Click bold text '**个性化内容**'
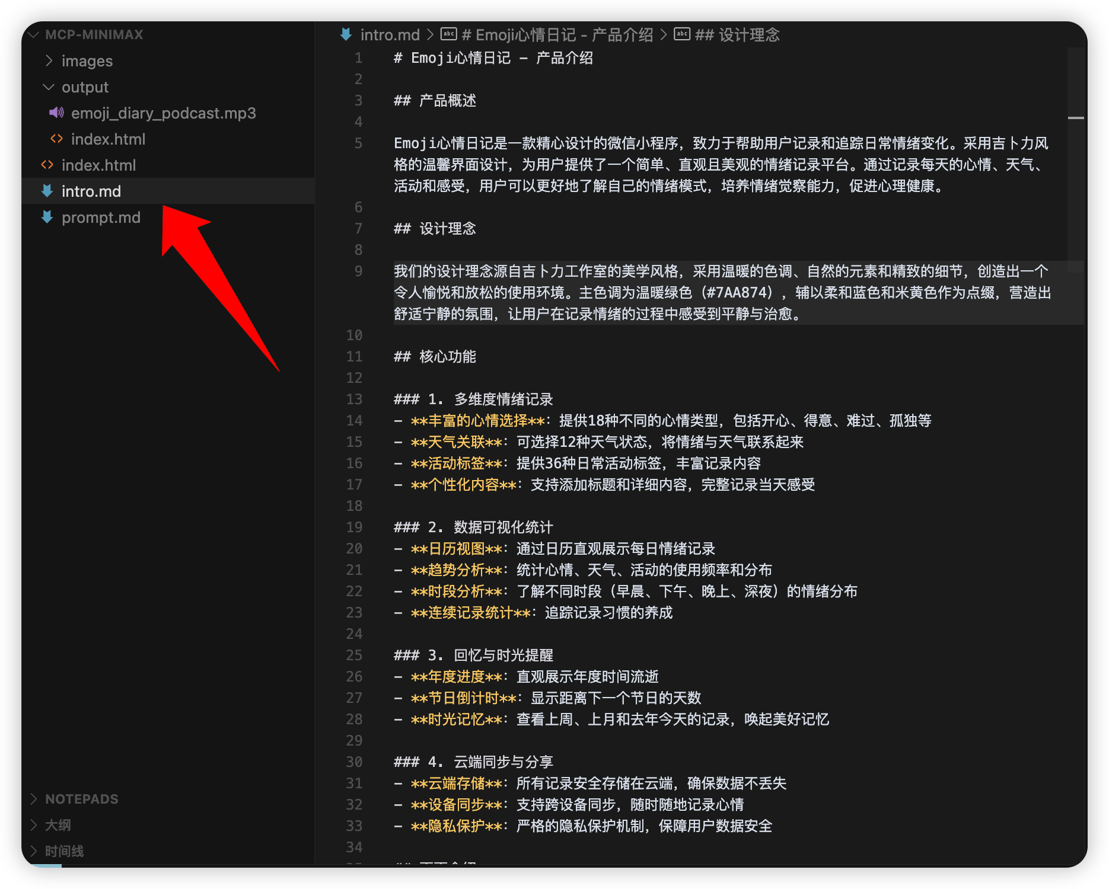This screenshot has height=889, width=1109. [x=463, y=485]
